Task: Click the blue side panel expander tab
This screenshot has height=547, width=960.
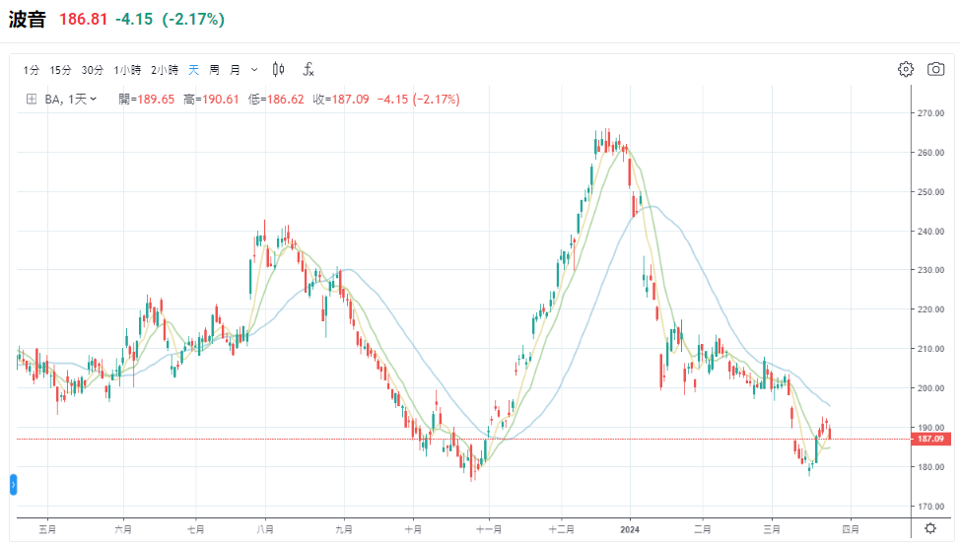Action: click(x=14, y=485)
